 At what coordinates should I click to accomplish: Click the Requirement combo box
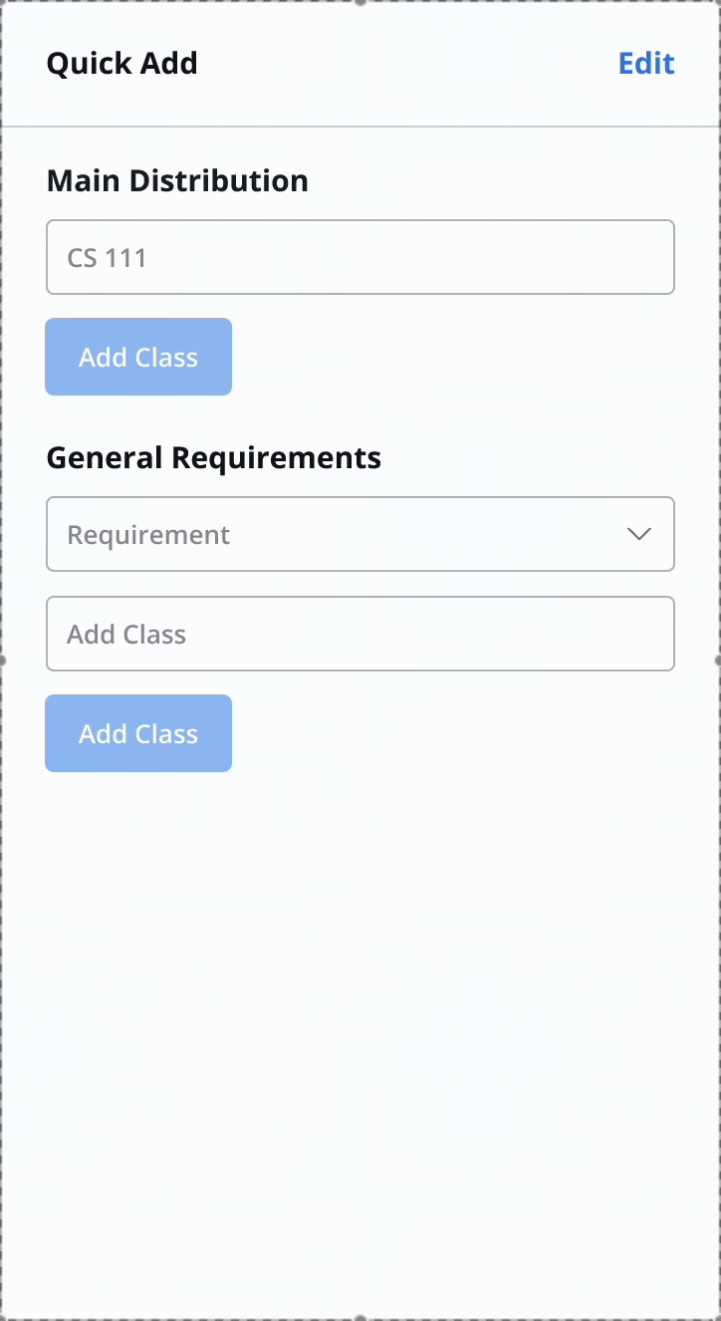tap(360, 534)
